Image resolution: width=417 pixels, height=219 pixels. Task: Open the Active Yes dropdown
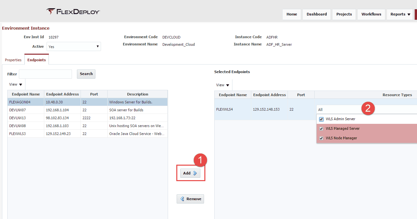pos(74,46)
